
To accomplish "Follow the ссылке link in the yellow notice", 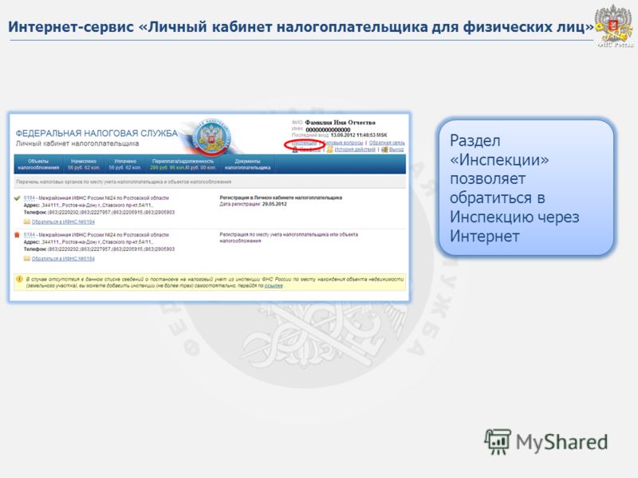I will (274, 286).
